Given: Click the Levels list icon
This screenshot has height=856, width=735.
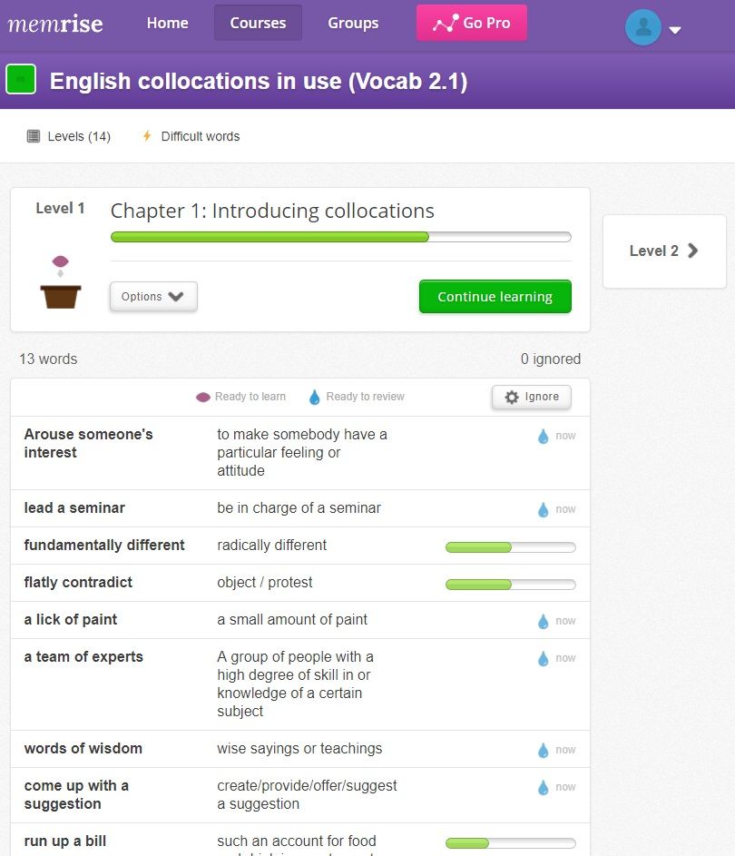Looking at the screenshot, I should pyautogui.click(x=34, y=136).
